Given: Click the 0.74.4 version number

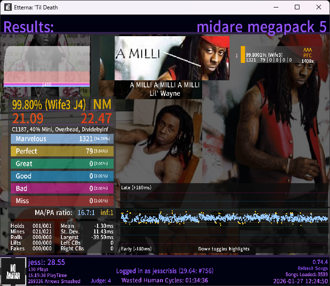Looking at the screenshot, I should click(320, 262).
